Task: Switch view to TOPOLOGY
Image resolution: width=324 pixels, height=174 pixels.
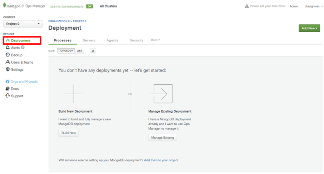Action: pyautogui.click(x=66, y=51)
